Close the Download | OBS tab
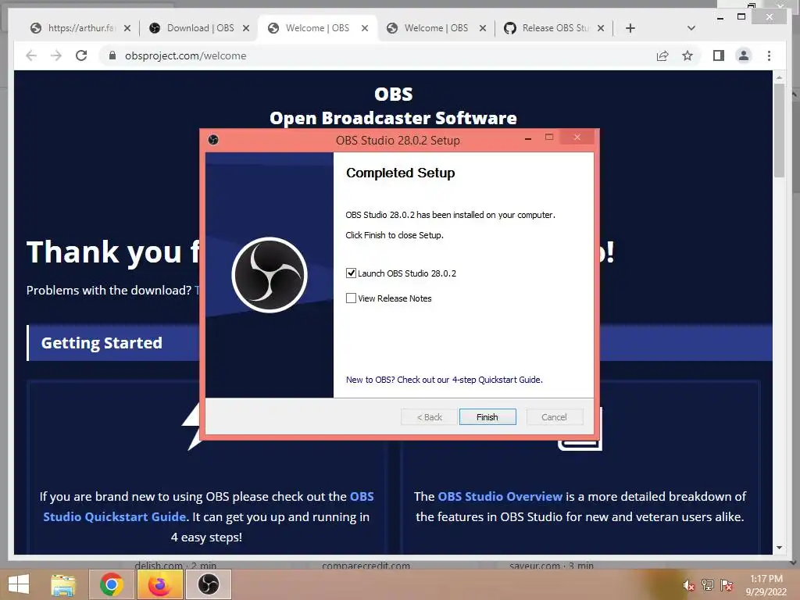The image size is (800, 600). coord(246,28)
